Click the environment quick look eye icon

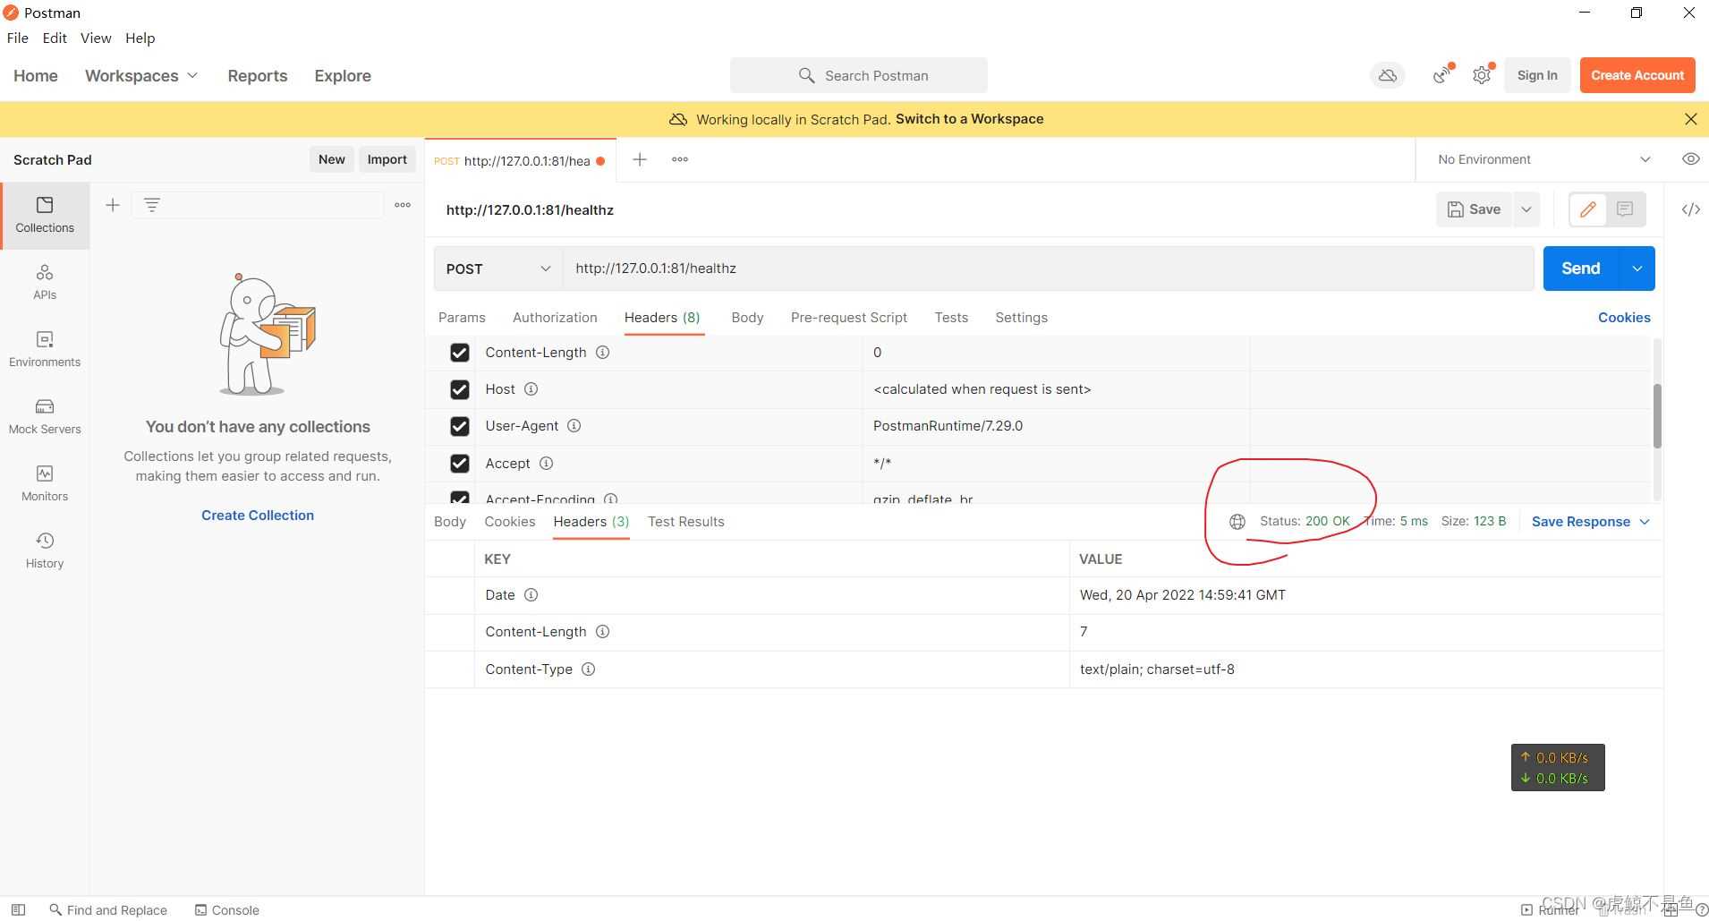pyautogui.click(x=1690, y=159)
